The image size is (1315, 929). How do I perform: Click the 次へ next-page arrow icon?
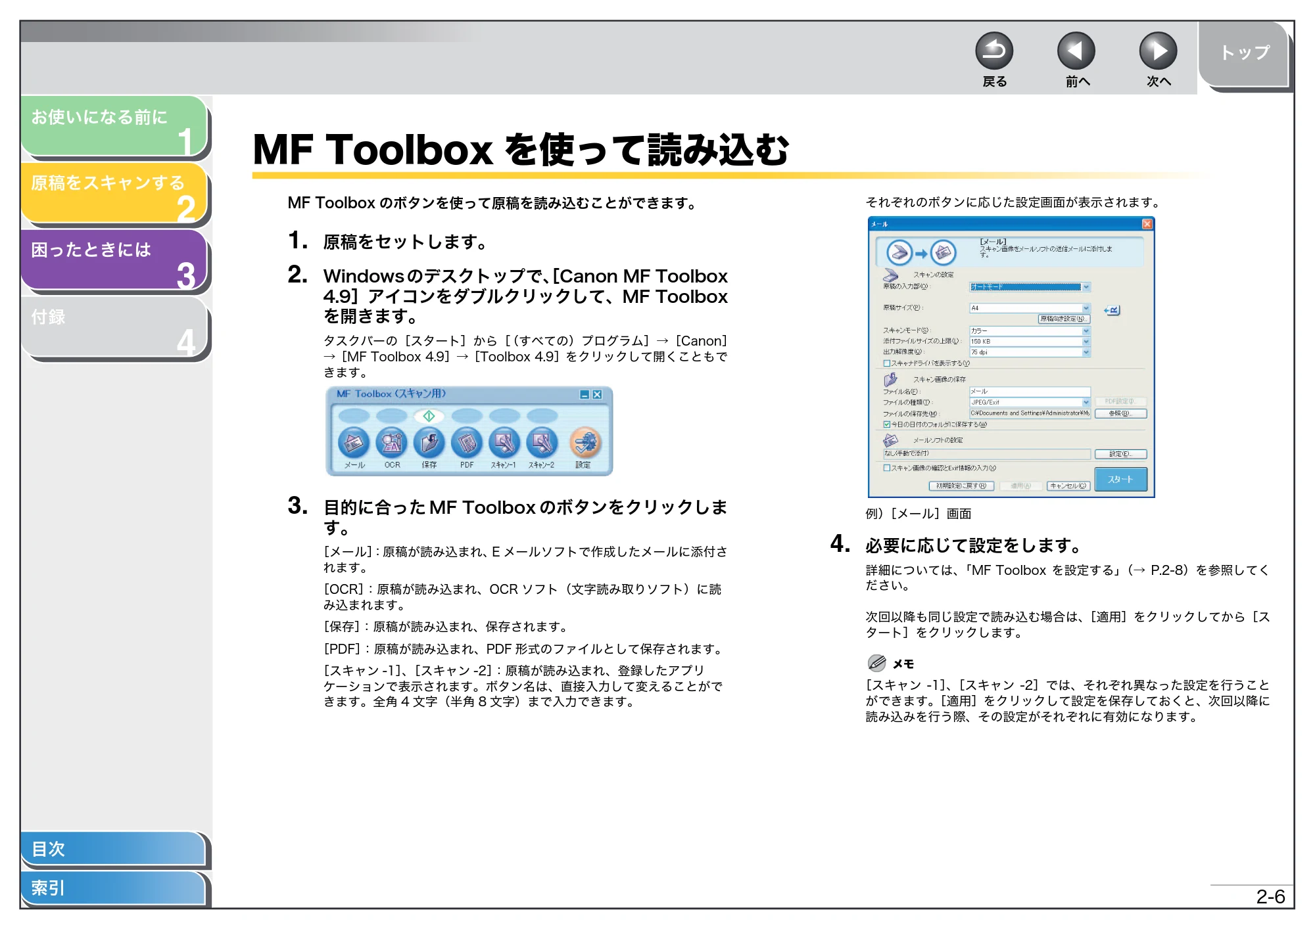click(1158, 51)
